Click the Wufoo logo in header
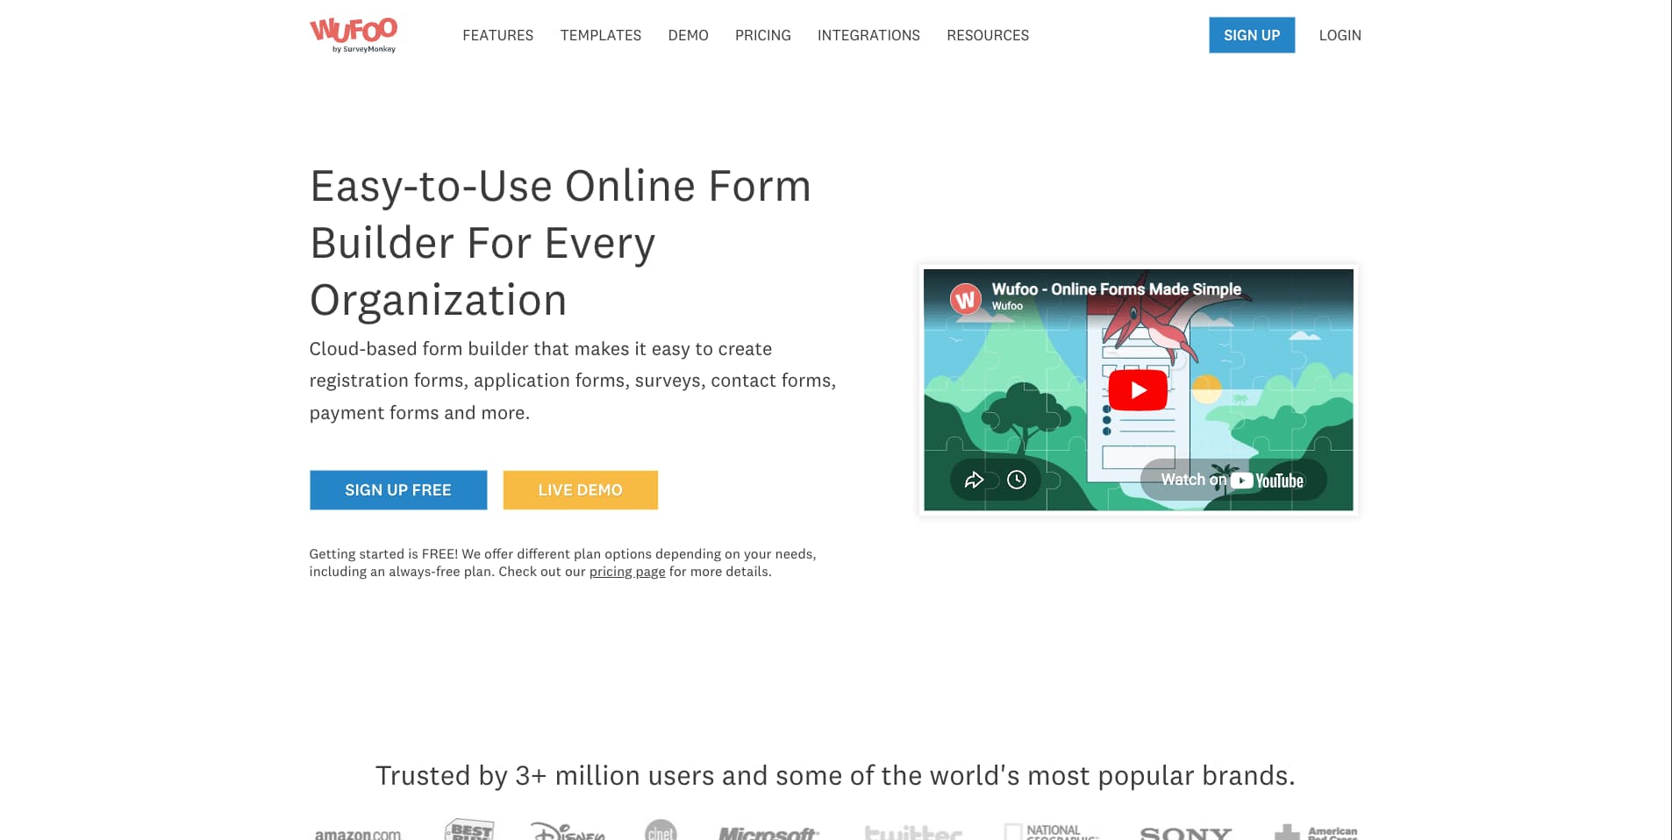 [354, 35]
